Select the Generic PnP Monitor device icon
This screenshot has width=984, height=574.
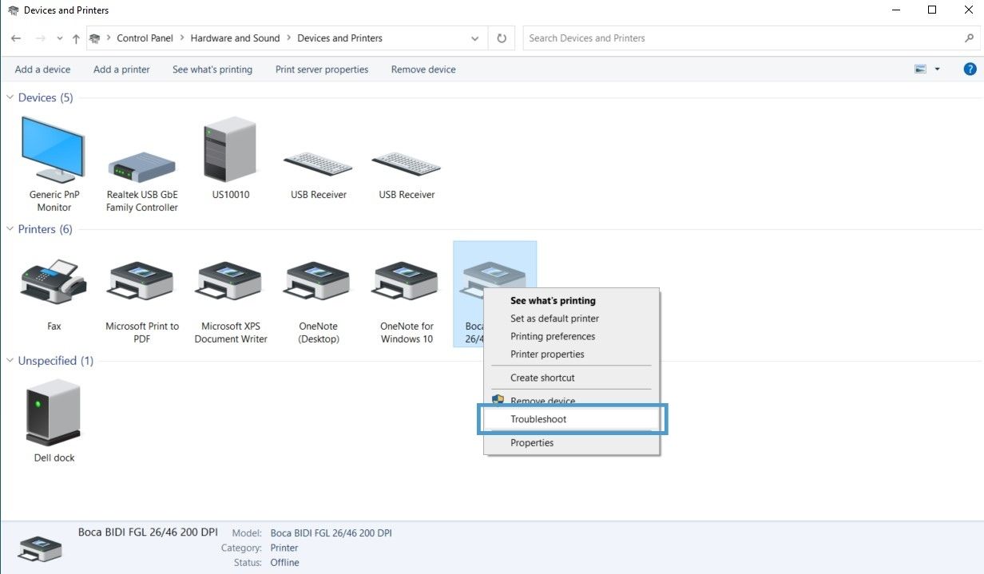click(54, 150)
